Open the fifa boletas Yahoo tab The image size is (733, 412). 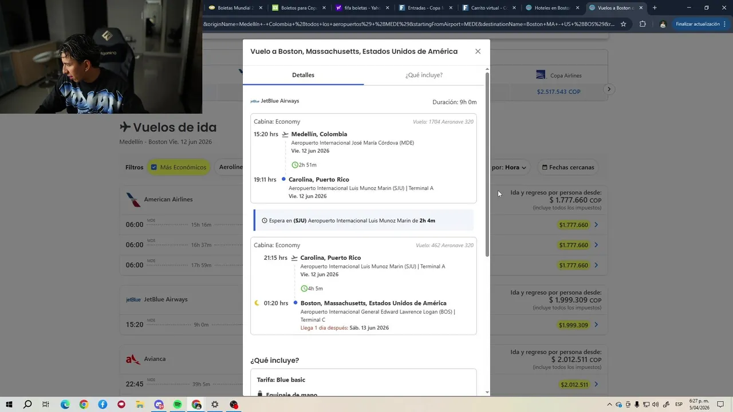362,8
